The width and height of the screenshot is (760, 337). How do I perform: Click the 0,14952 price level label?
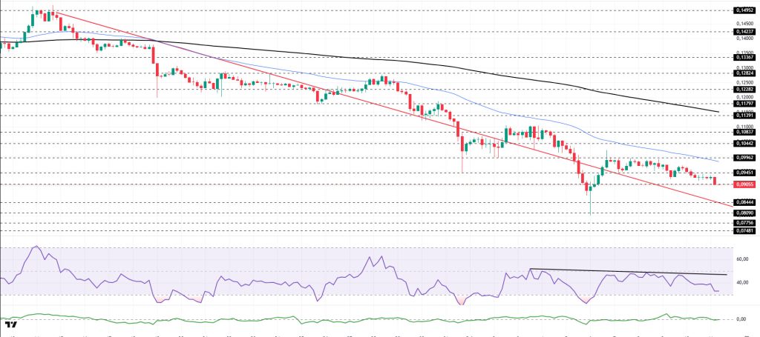[x=744, y=10]
